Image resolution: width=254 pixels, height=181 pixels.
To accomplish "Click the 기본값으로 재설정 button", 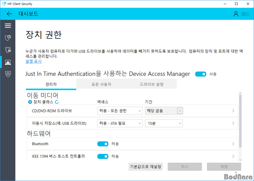I will [x=146, y=167].
